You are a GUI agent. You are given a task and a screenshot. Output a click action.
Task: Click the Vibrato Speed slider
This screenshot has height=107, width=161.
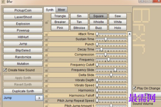pos(111,86)
